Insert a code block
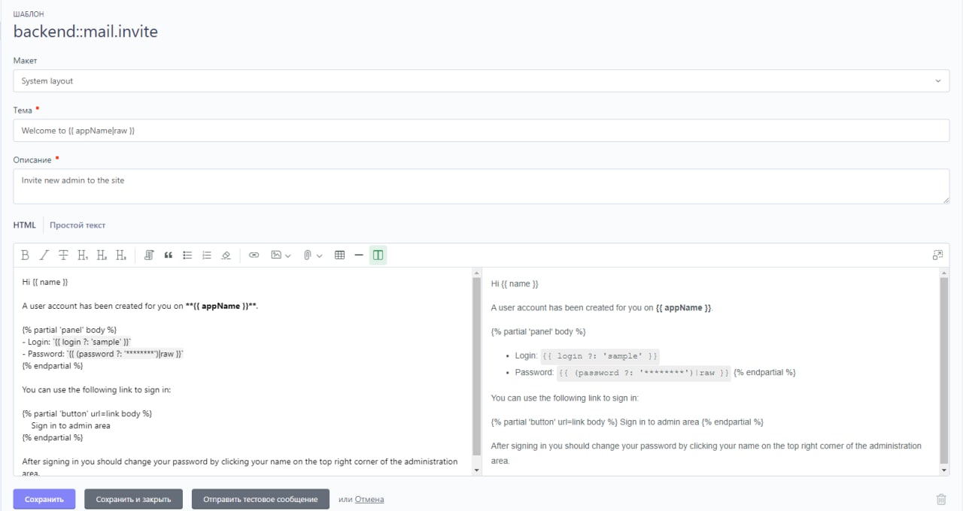This screenshot has height=511, width=963. (x=149, y=255)
